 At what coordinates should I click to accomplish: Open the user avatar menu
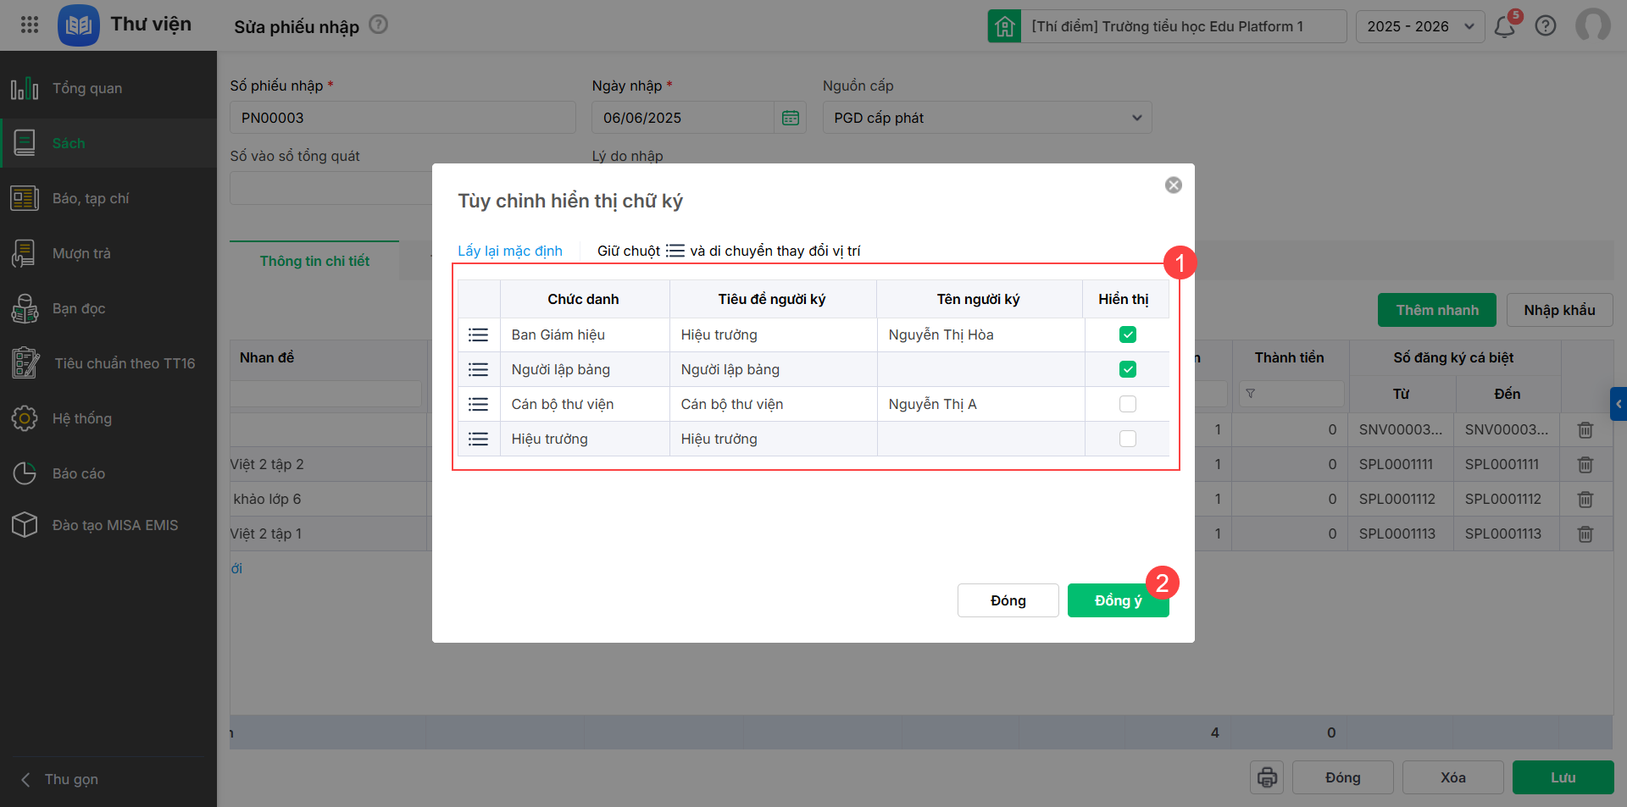[x=1592, y=25]
